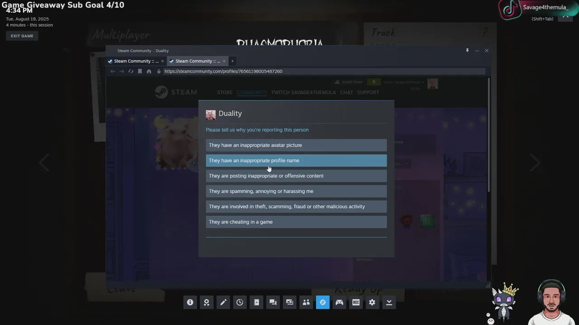579x325 pixels.
Task: Close the first Steam Community tab
Action: pos(162,61)
